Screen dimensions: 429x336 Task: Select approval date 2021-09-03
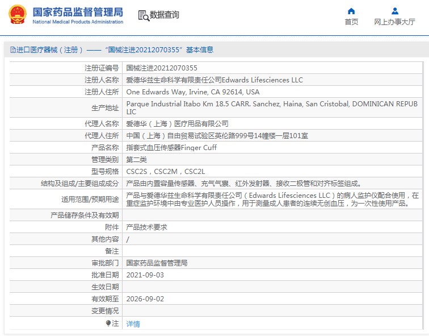point(145,275)
